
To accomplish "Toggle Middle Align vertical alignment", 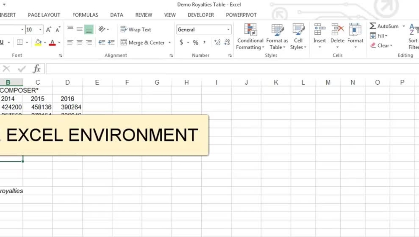I will 80,30.
